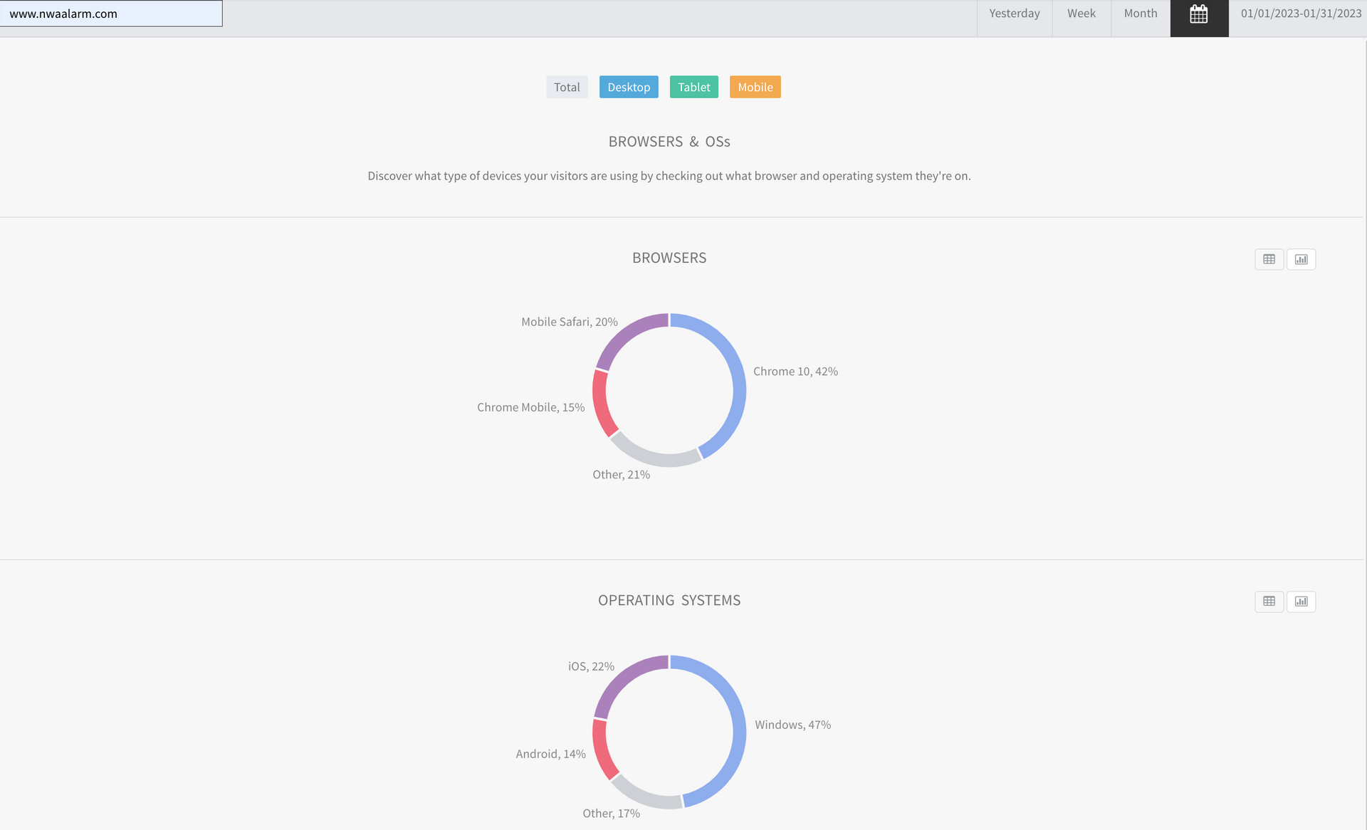Click the iOS, 22% chart label

[x=591, y=666]
